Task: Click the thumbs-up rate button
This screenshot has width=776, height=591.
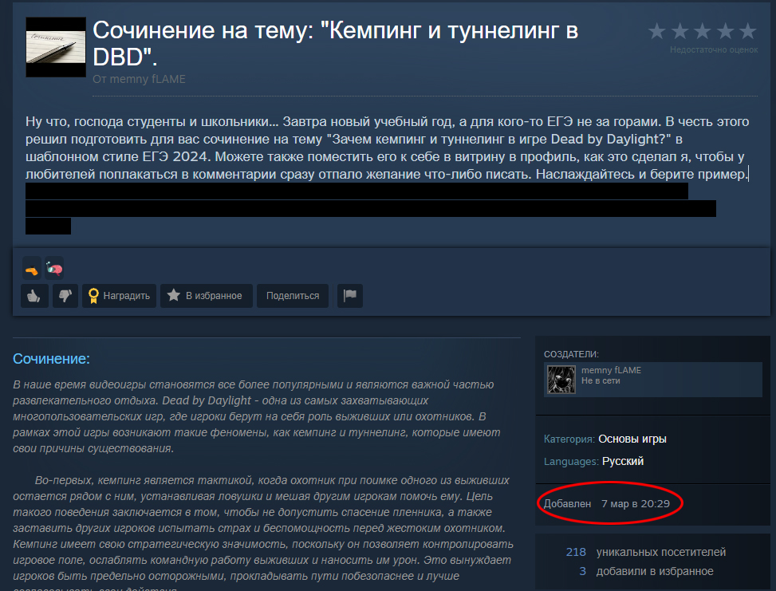Action: (x=34, y=296)
